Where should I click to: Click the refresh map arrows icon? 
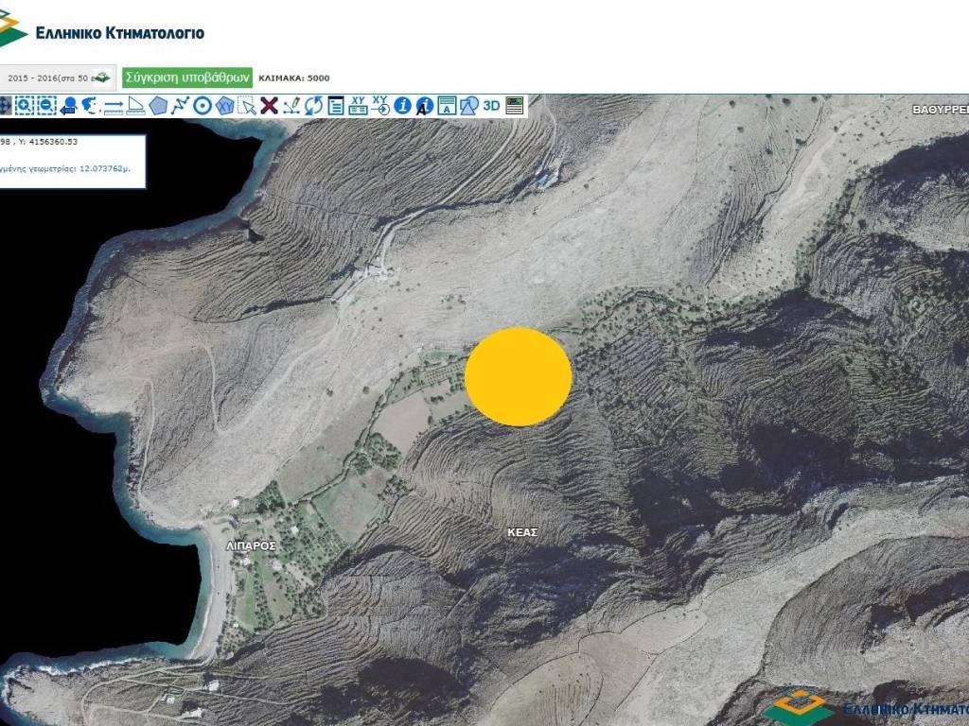pos(313,106)
